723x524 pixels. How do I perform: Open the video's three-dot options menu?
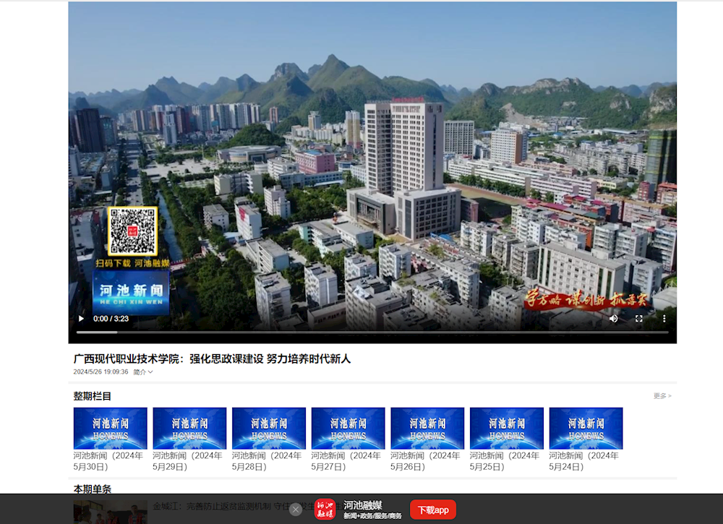pyautogui.click(x=664, y=319)
